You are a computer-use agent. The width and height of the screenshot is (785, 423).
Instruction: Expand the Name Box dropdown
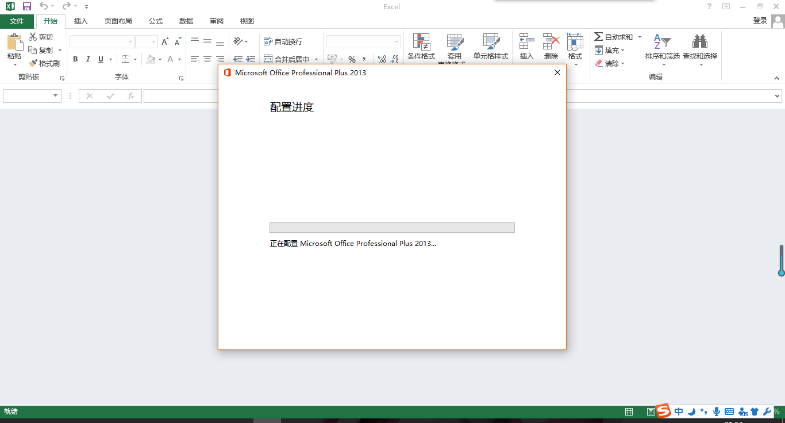56,96
